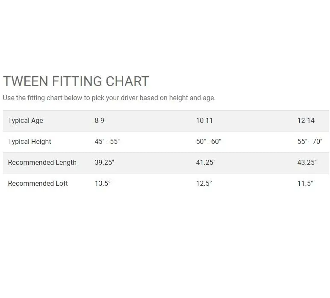The width and height of the screenshot is (330, 298).
Task: Click the 55" - 70" height cell
Action: pos(310,141)
